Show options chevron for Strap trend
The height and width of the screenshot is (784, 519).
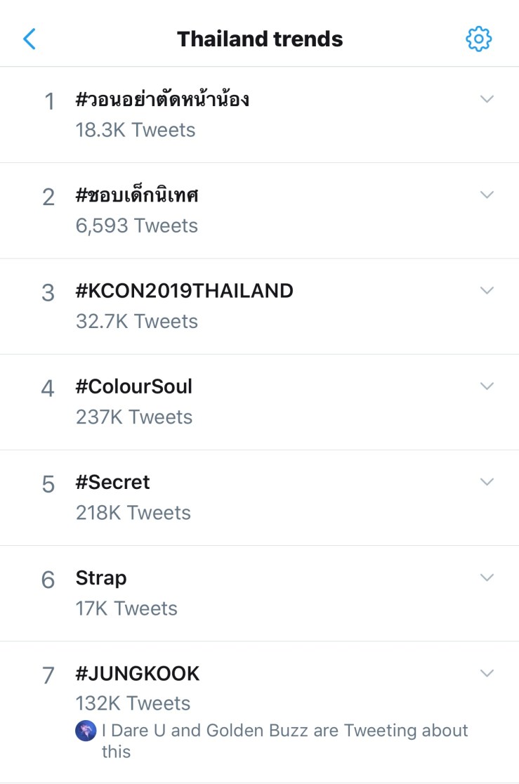(487, 577)
